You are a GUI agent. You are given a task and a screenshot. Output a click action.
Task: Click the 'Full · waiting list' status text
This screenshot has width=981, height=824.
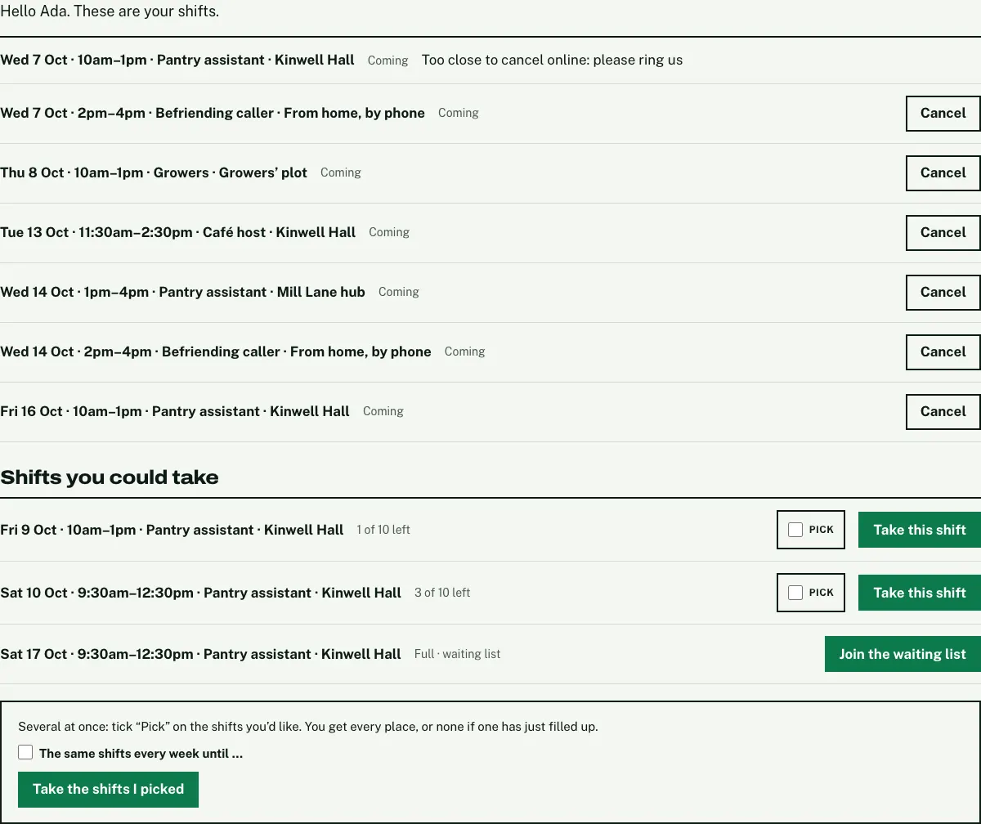click(x=458, y=654)
